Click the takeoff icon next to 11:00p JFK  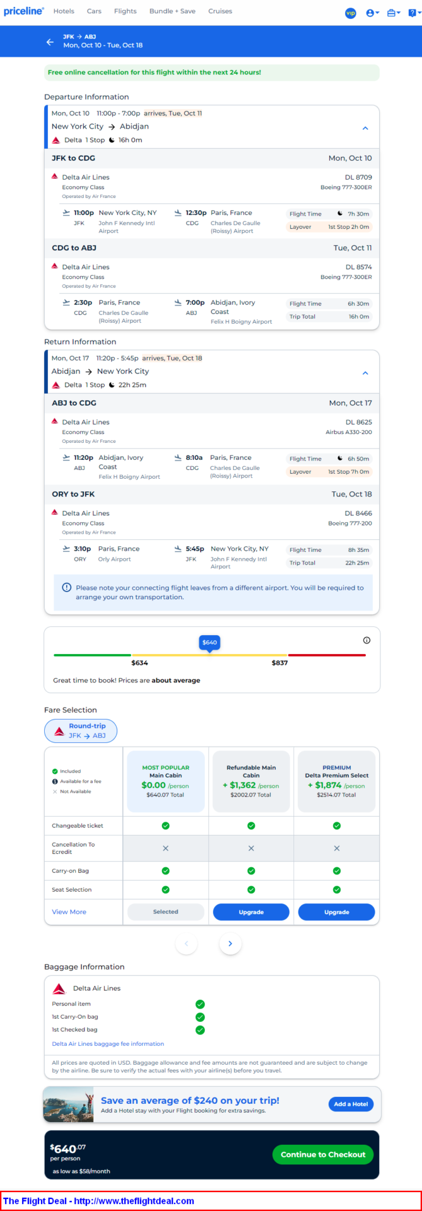[66, 213]
